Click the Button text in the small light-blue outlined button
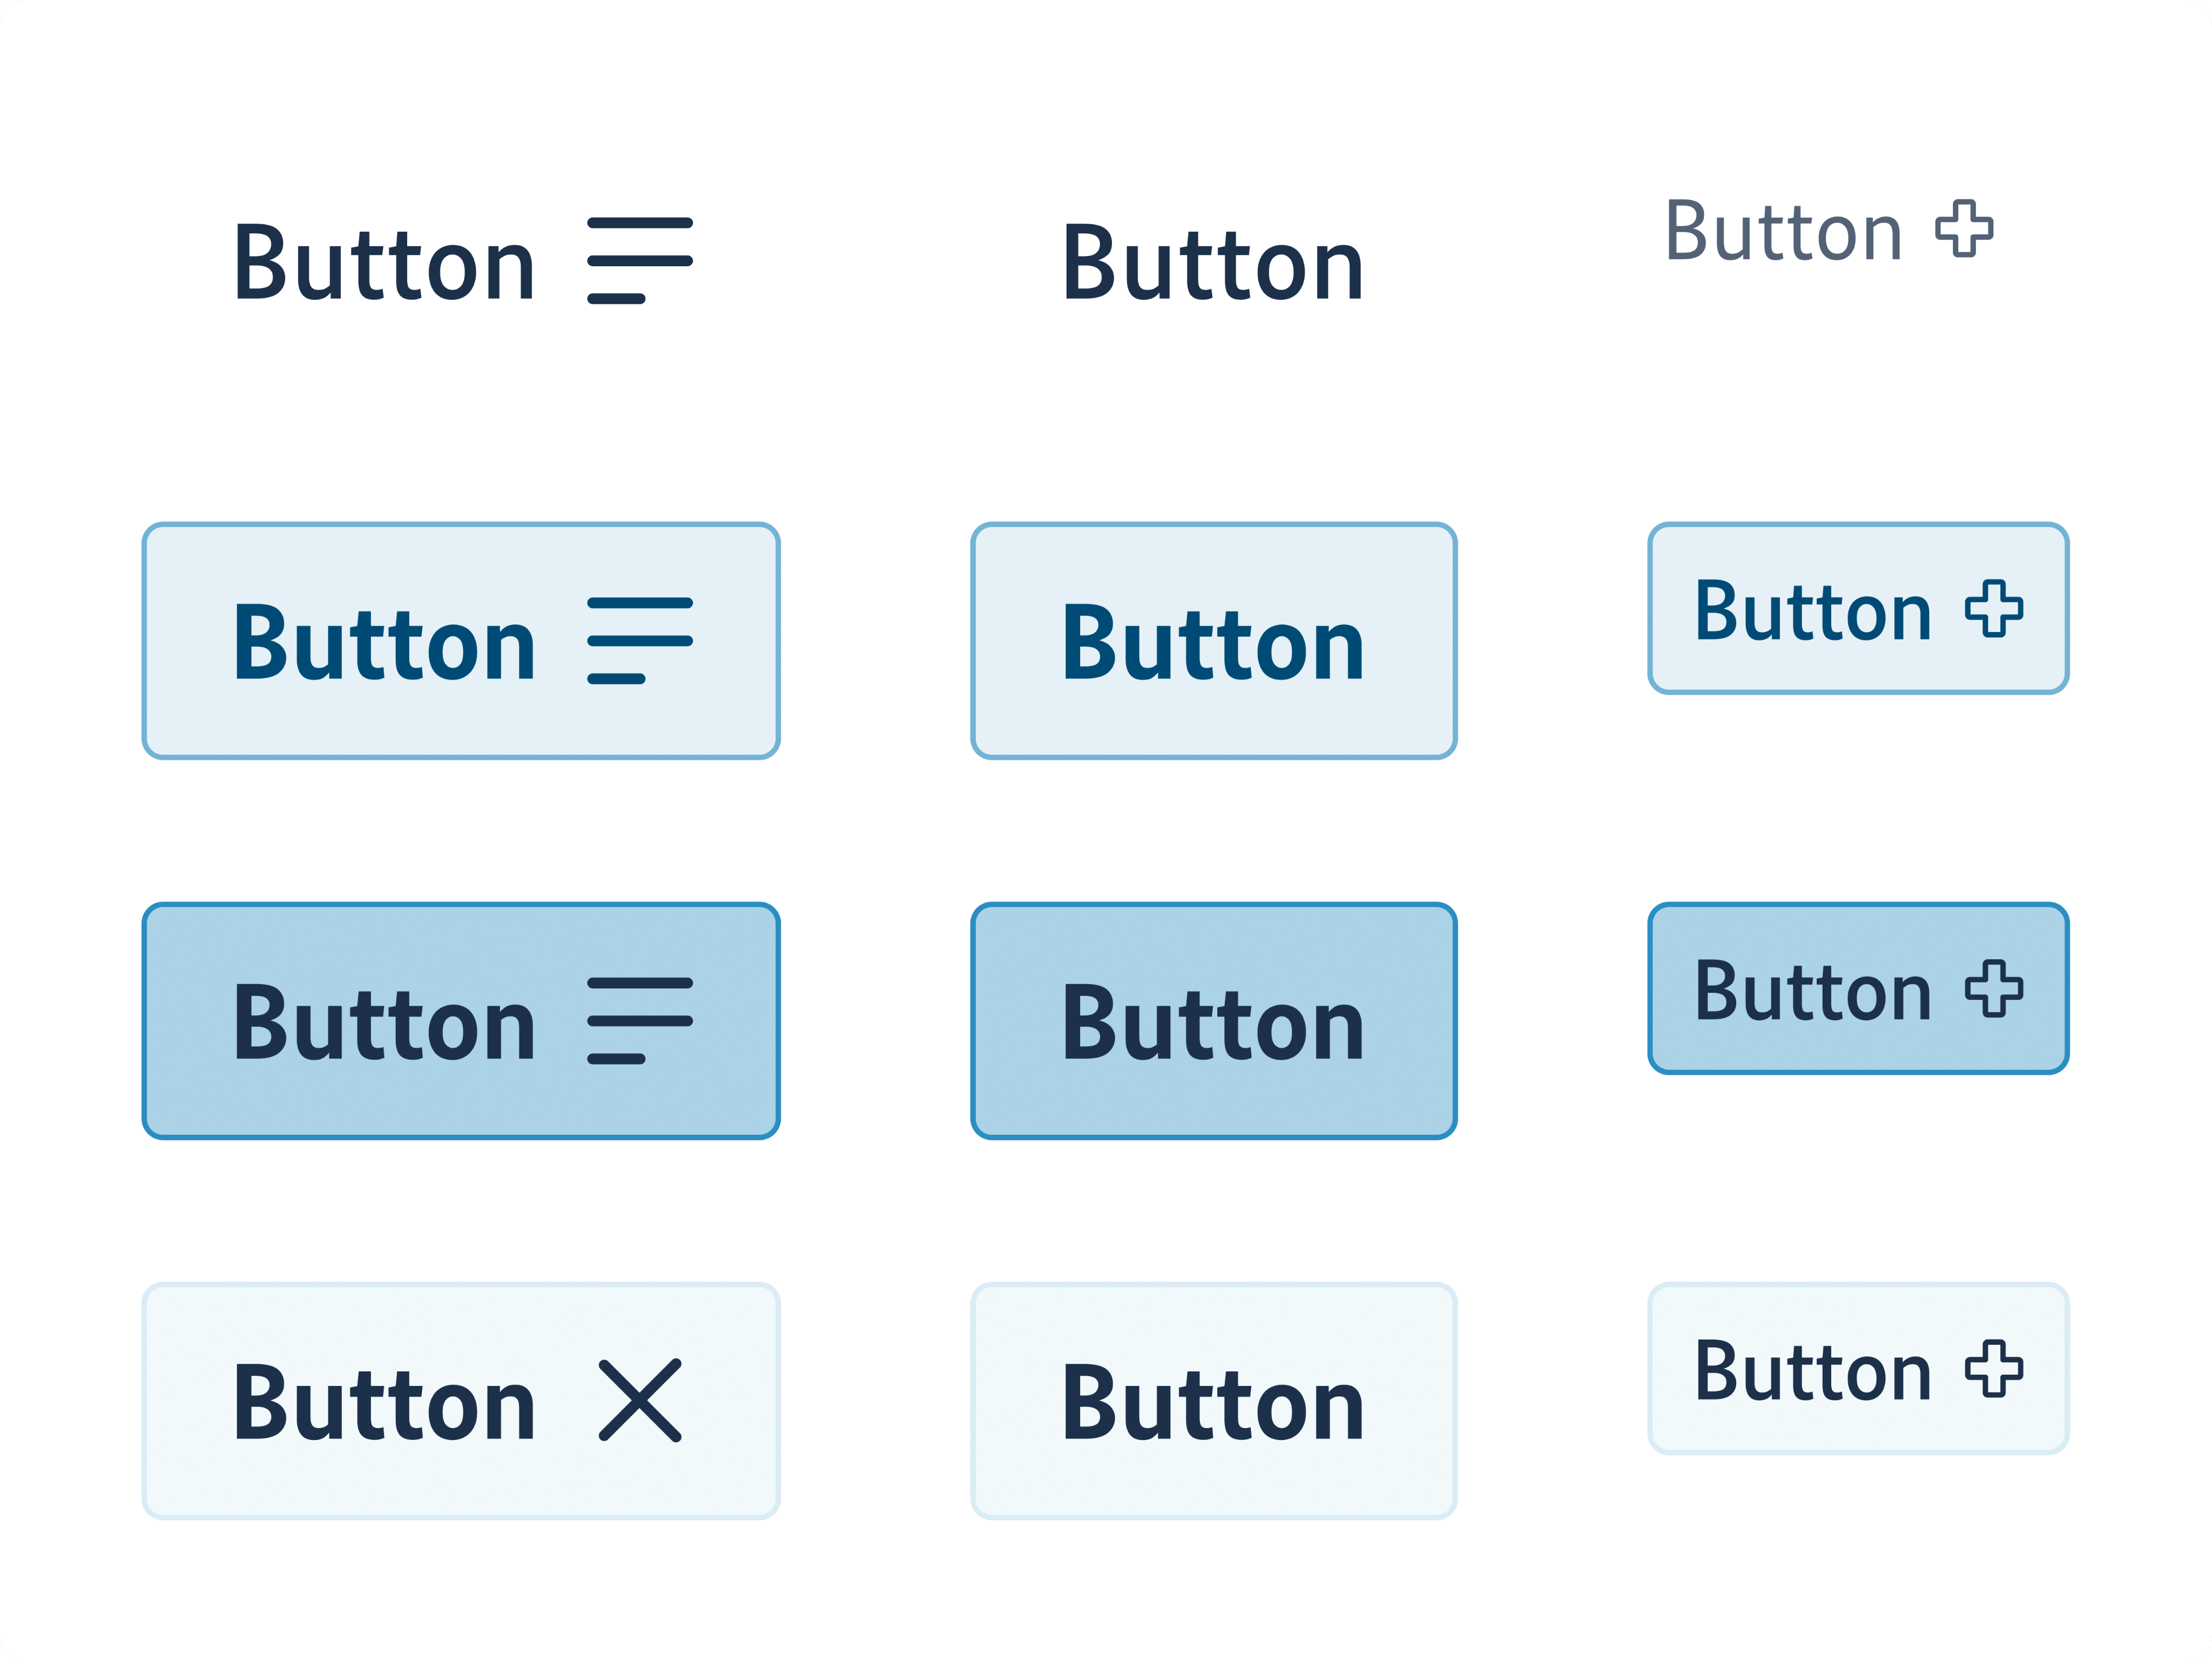This screenshot has height=1662, width=2212. coord(1813,611)
